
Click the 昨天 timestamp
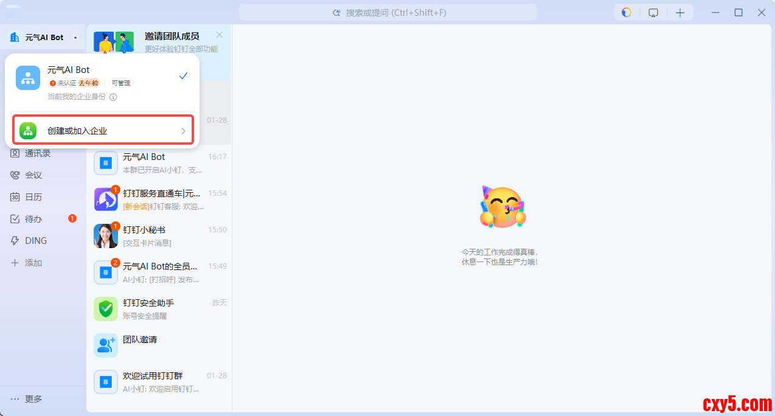click(x=220, y=303)
